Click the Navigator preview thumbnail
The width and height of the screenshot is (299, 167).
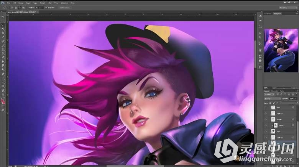coord(281,50)
